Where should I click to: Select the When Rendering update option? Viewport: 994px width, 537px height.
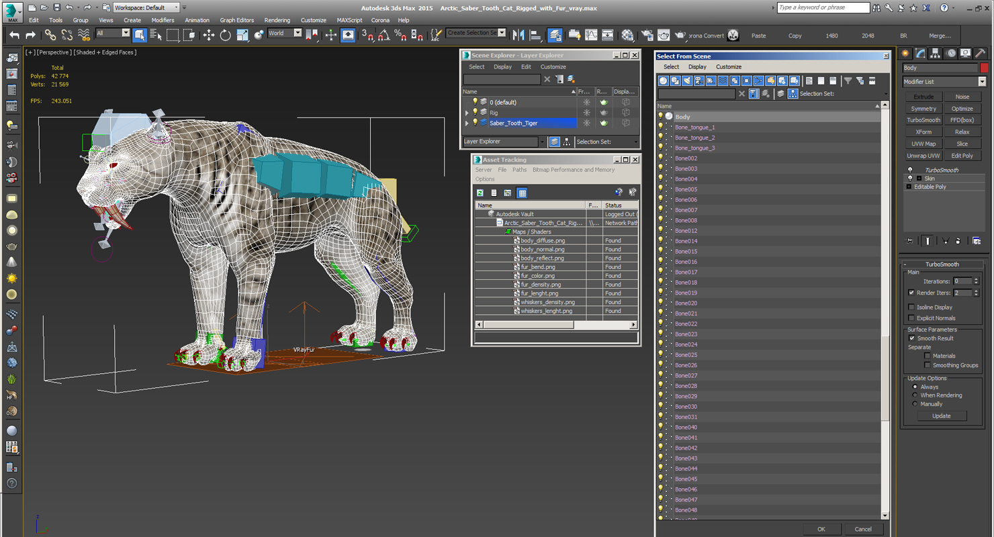point(915,395)
